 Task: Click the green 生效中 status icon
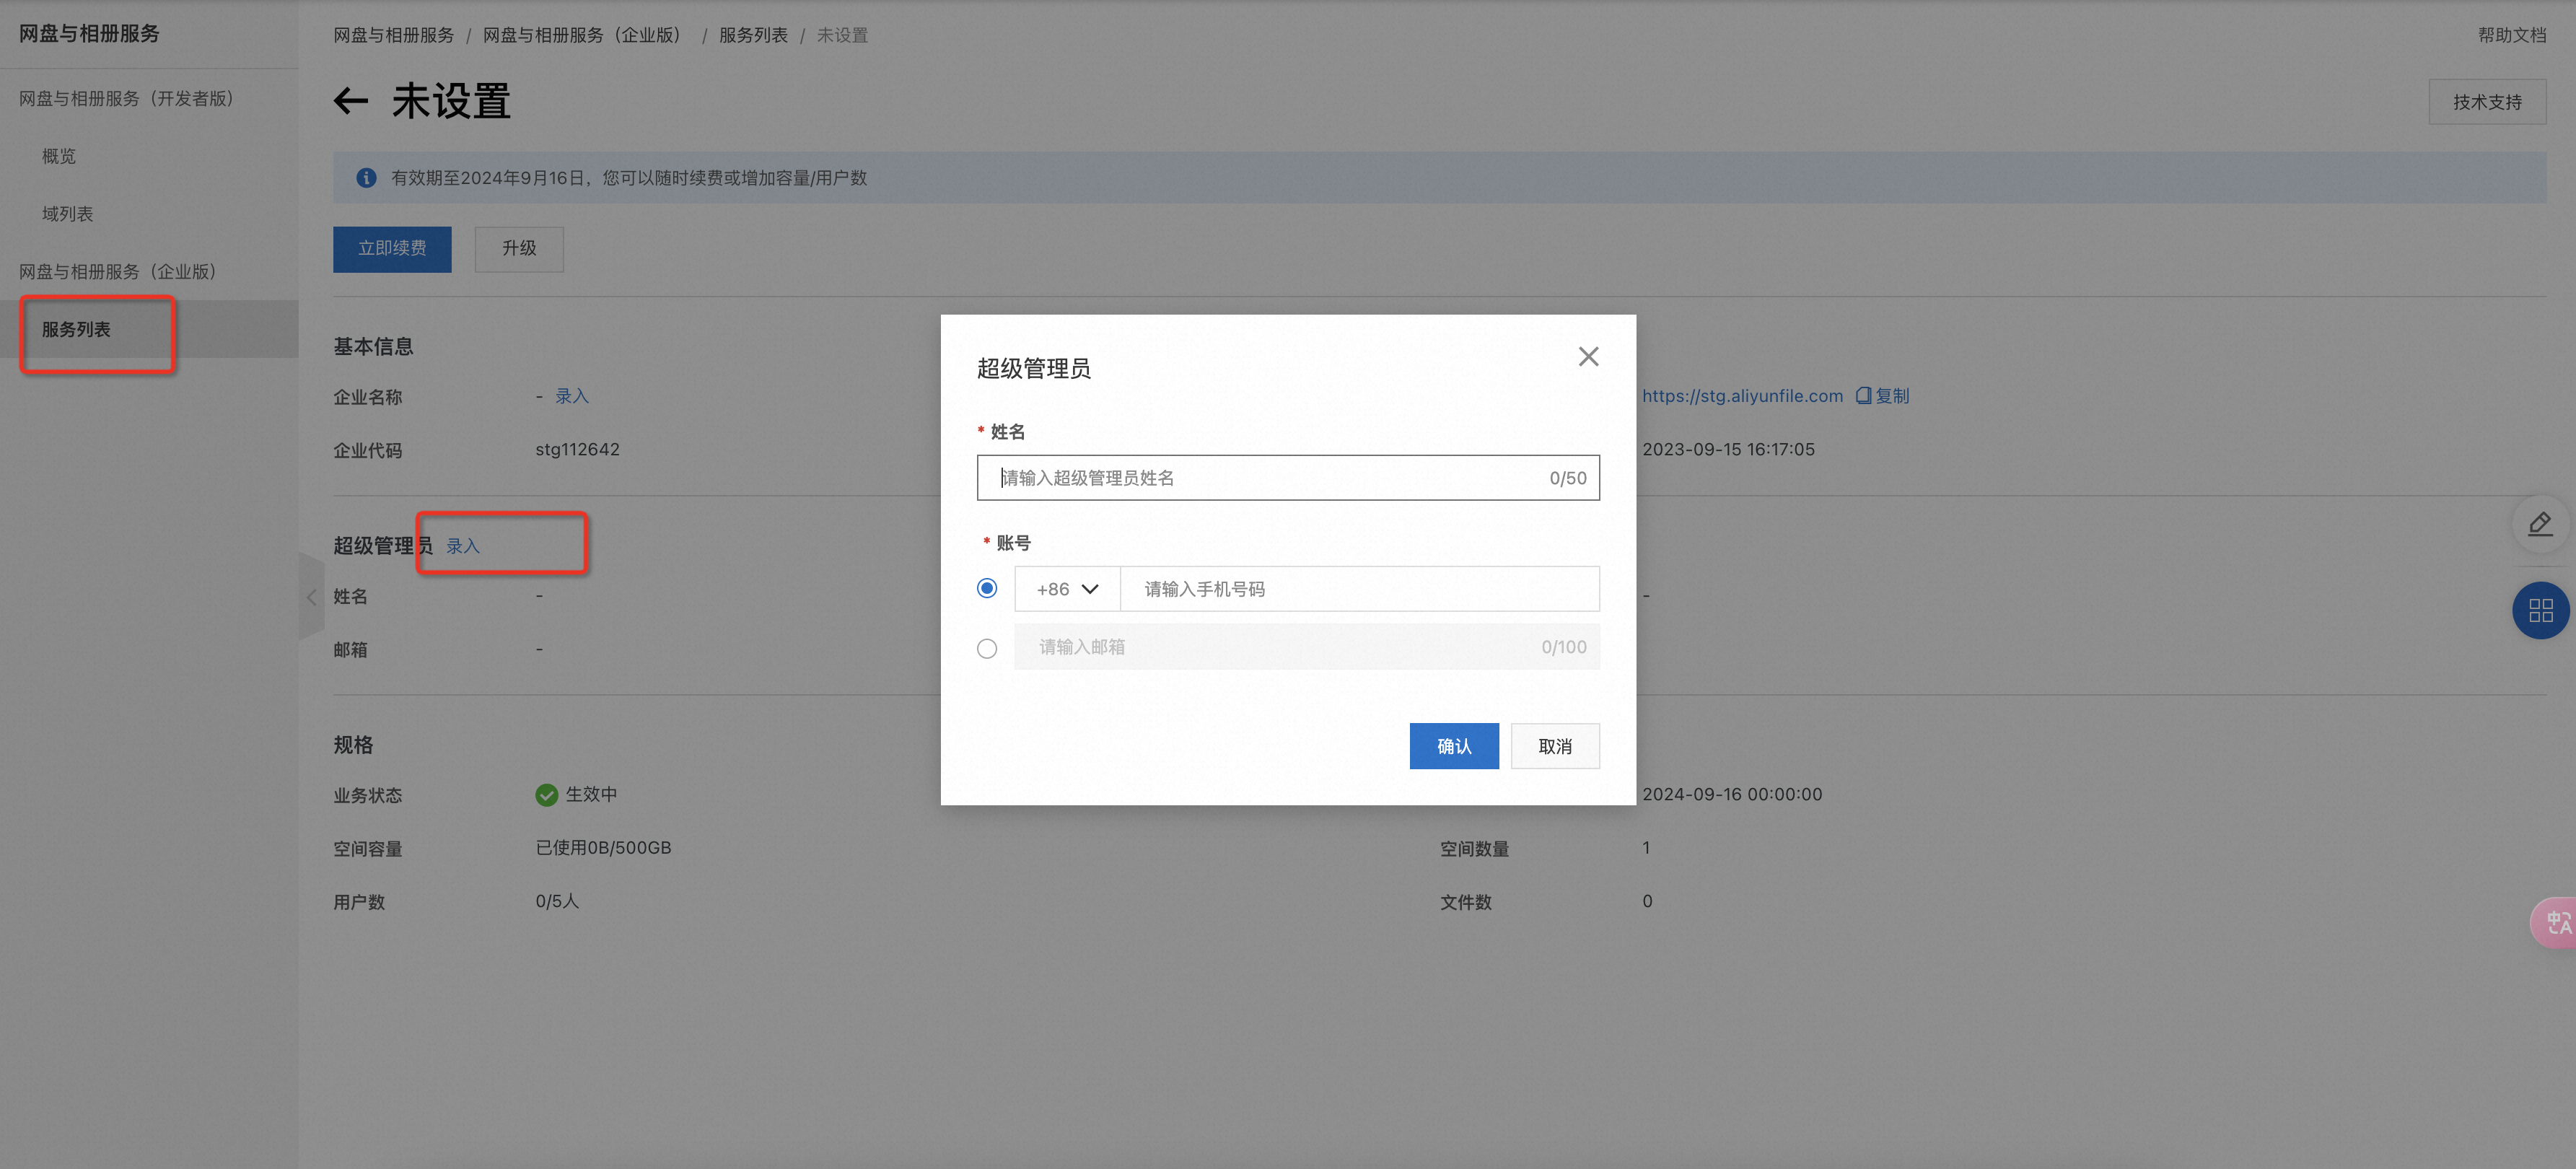tap(546, 795)
